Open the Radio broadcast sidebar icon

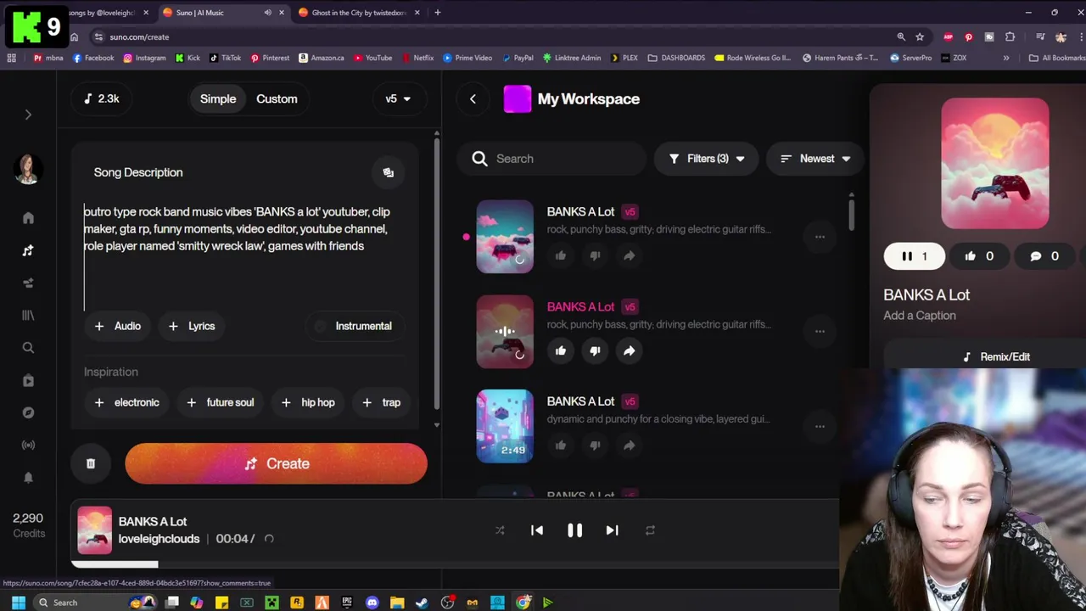click(x=28, y=445)
